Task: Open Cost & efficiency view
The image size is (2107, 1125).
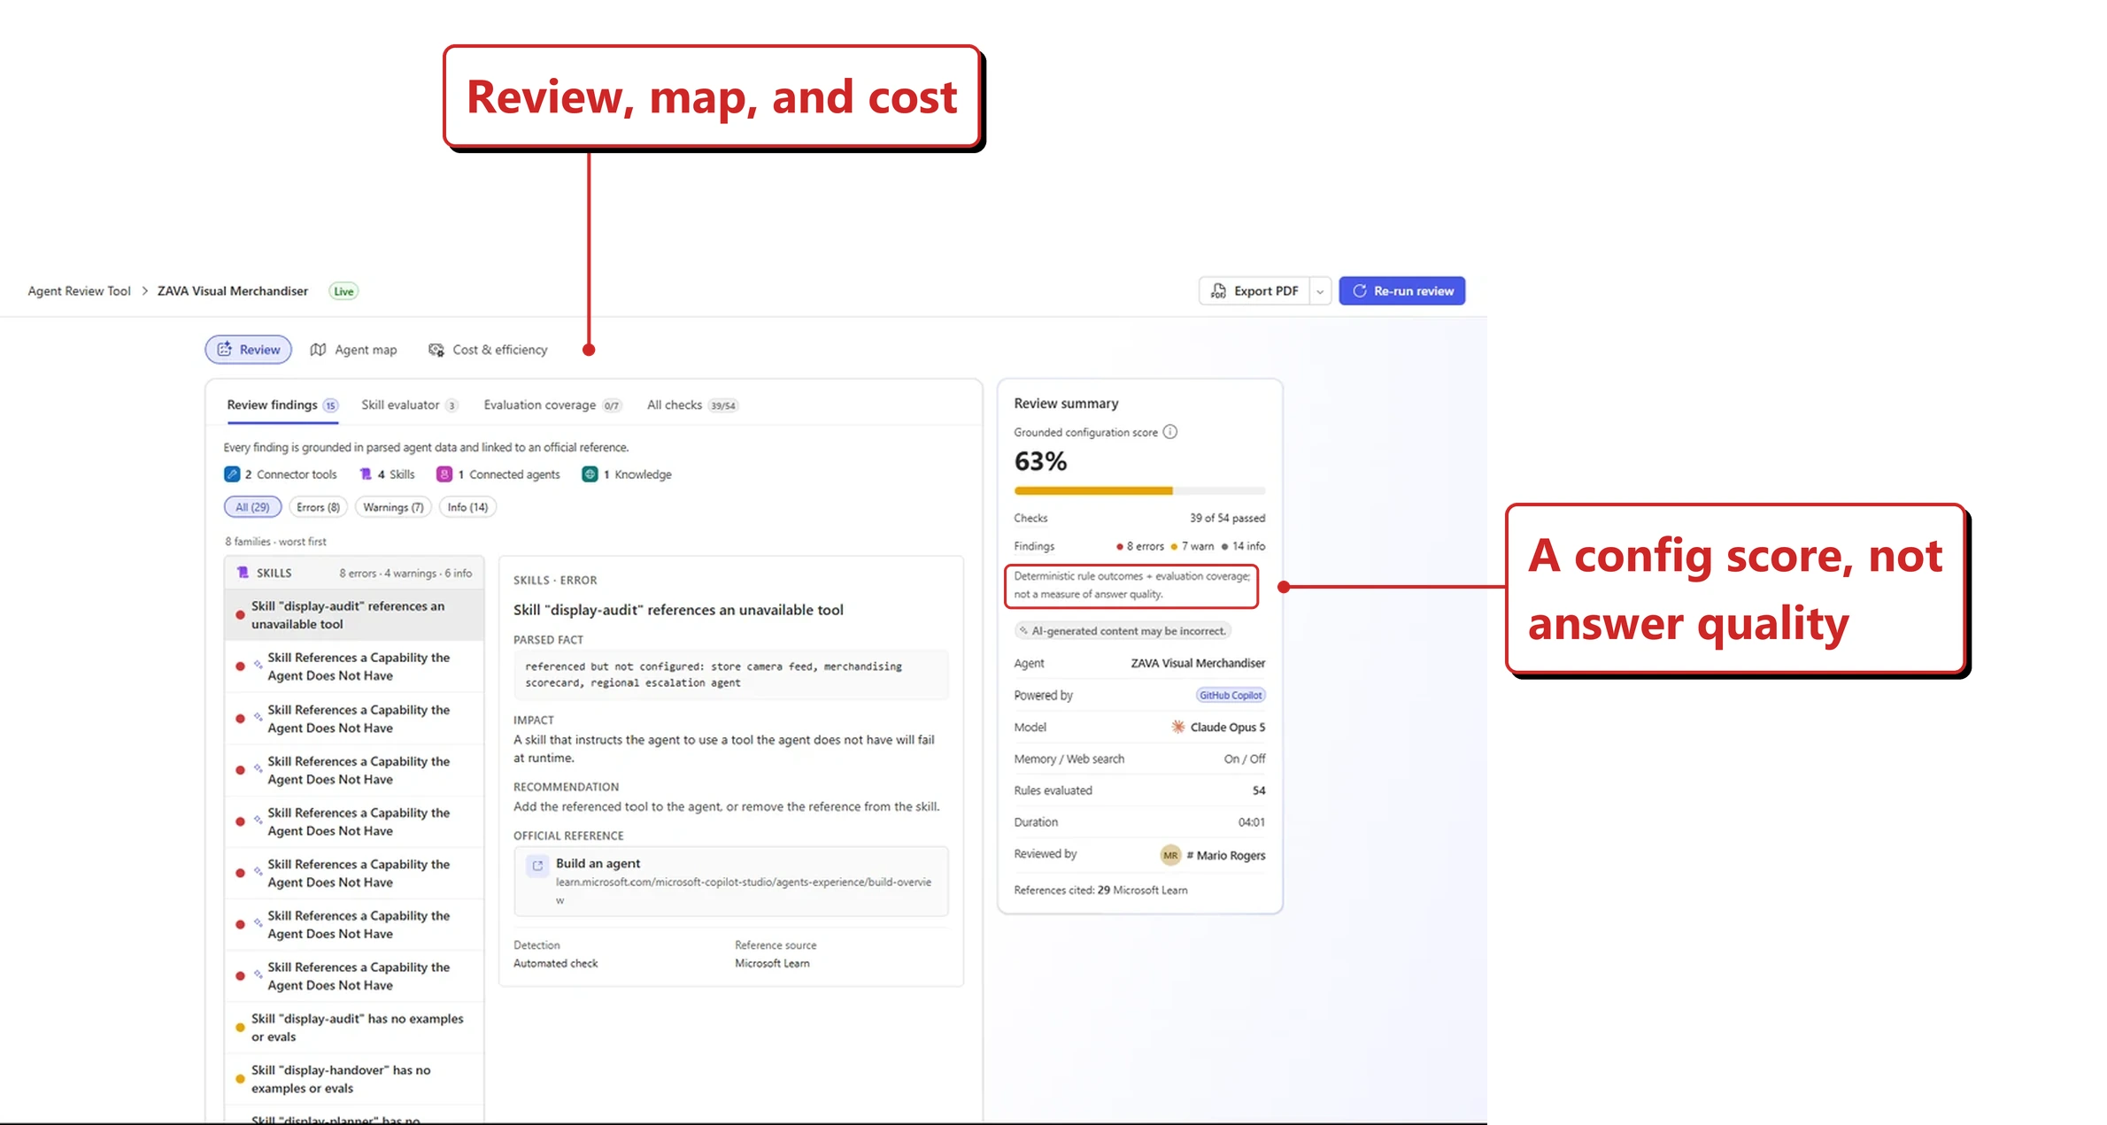Action: [488, 350]
